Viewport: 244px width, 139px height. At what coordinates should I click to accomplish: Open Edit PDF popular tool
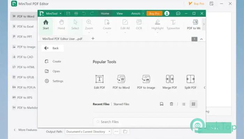pos(99,82)
